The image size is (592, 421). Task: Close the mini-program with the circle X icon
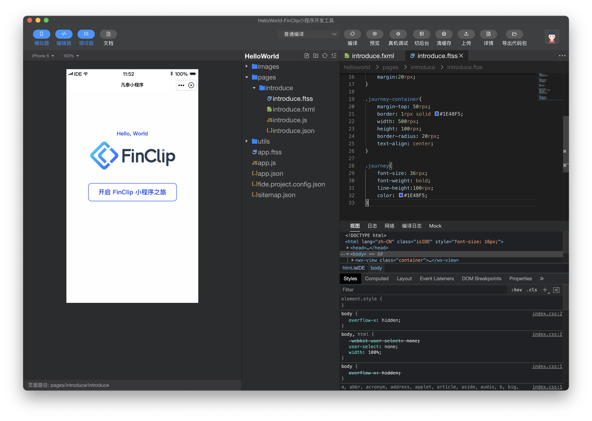[x=191, y=85]
